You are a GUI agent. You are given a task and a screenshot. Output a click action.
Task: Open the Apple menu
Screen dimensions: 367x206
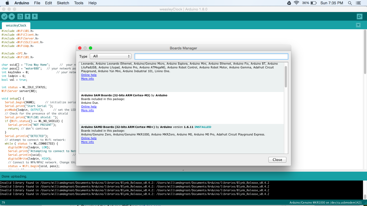point(7,3)
